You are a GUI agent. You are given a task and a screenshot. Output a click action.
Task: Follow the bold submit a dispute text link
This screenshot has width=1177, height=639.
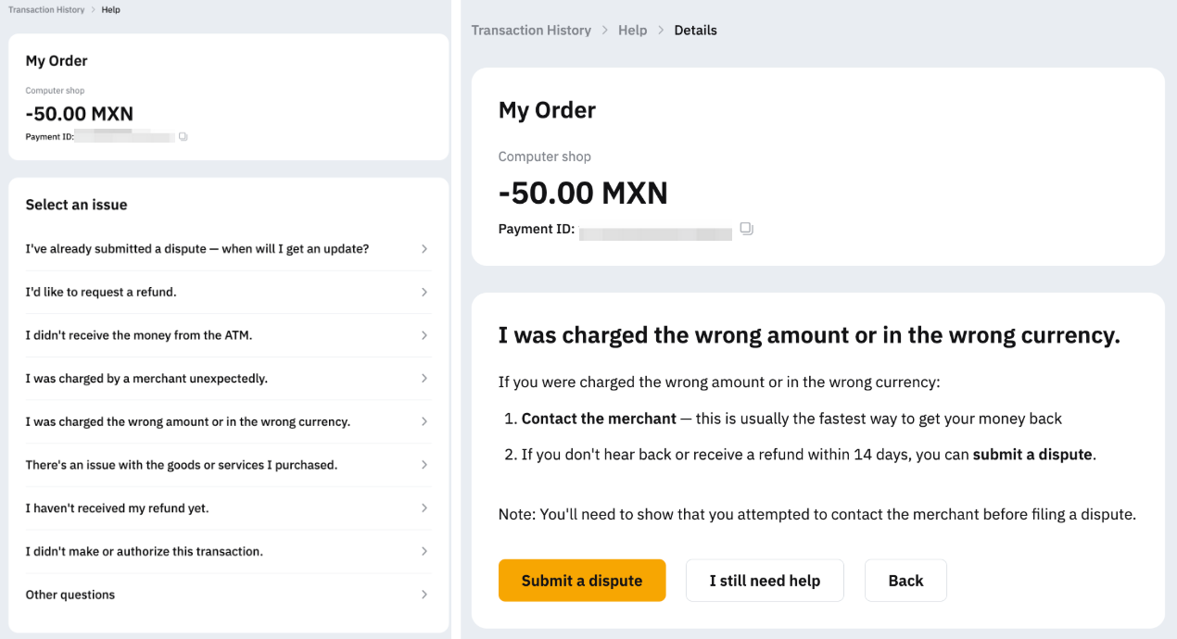click(1032, 455)
